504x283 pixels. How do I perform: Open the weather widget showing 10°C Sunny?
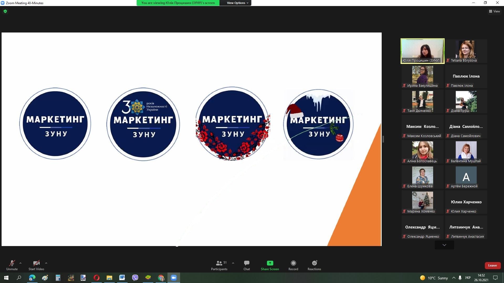coord(434,278)
